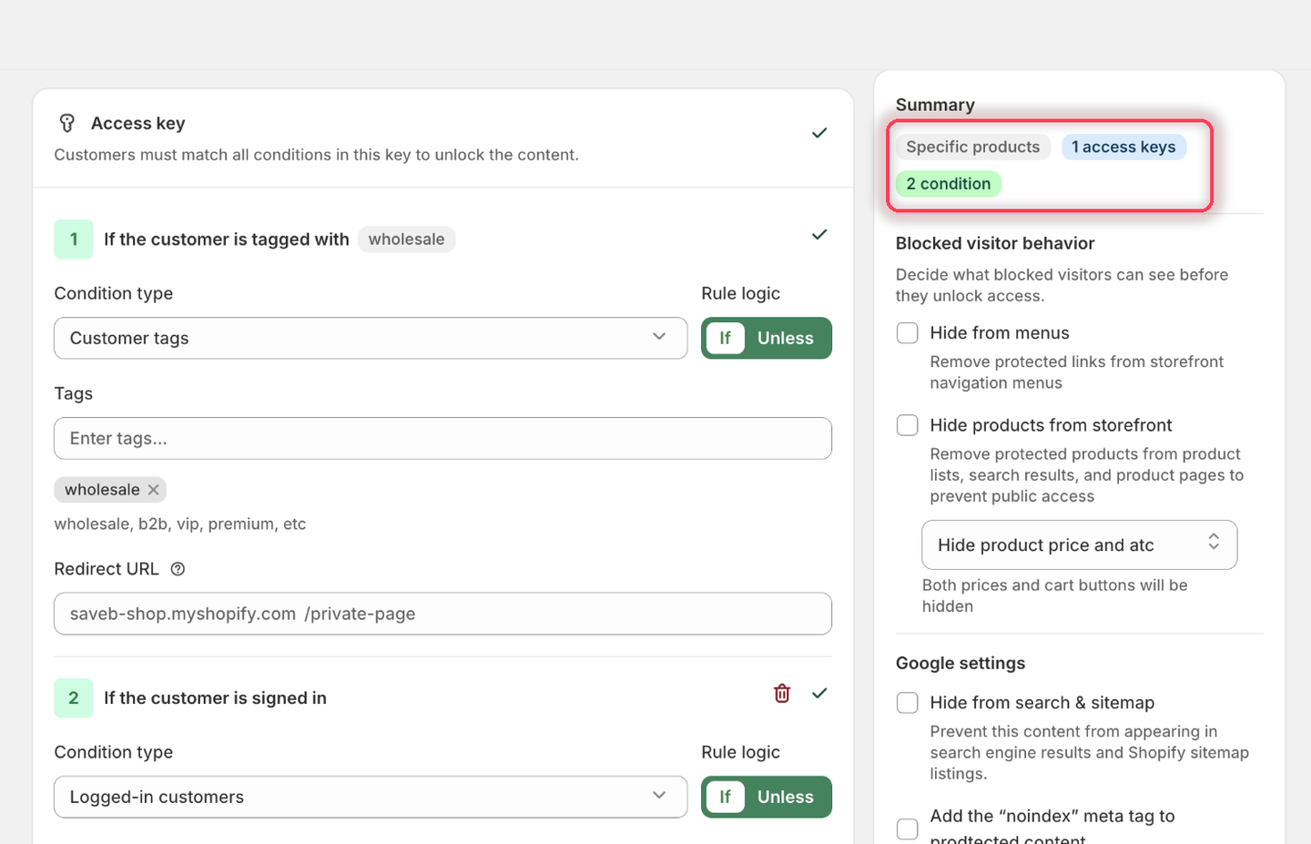Select If logic for Customer tags condition

tap(726, 338)
